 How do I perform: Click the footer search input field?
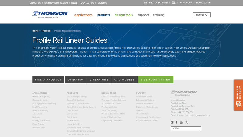point(186,128)
